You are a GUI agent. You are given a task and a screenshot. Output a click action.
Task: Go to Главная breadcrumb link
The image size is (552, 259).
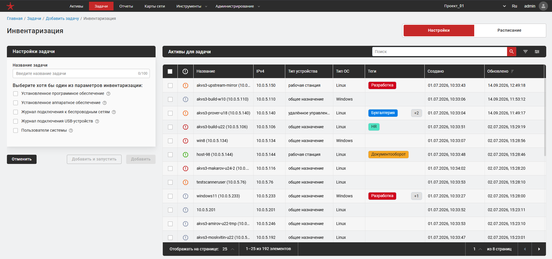tap(15, 18)
